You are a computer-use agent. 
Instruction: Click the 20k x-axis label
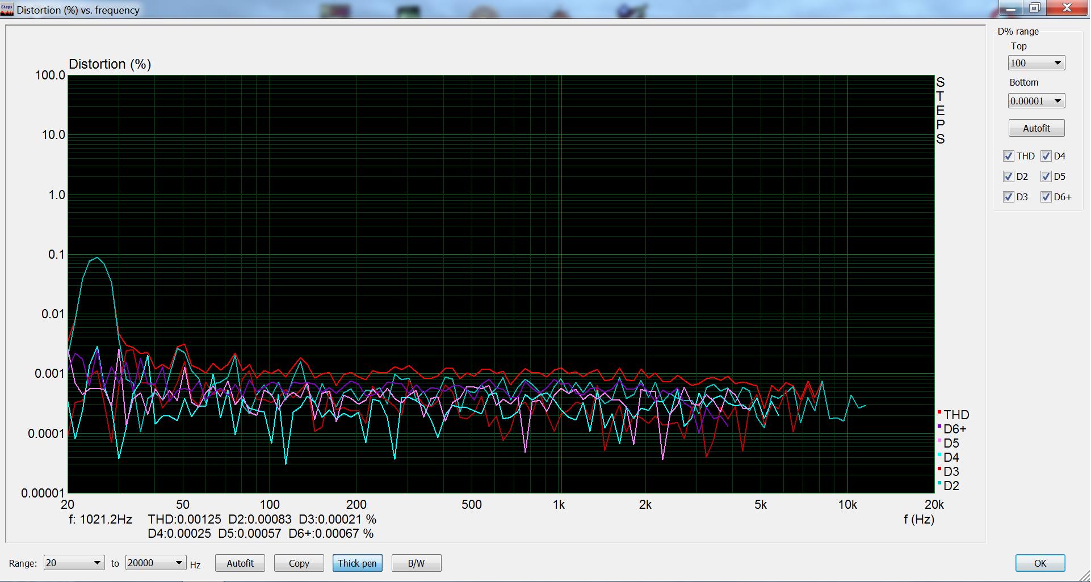pos(934,504)
